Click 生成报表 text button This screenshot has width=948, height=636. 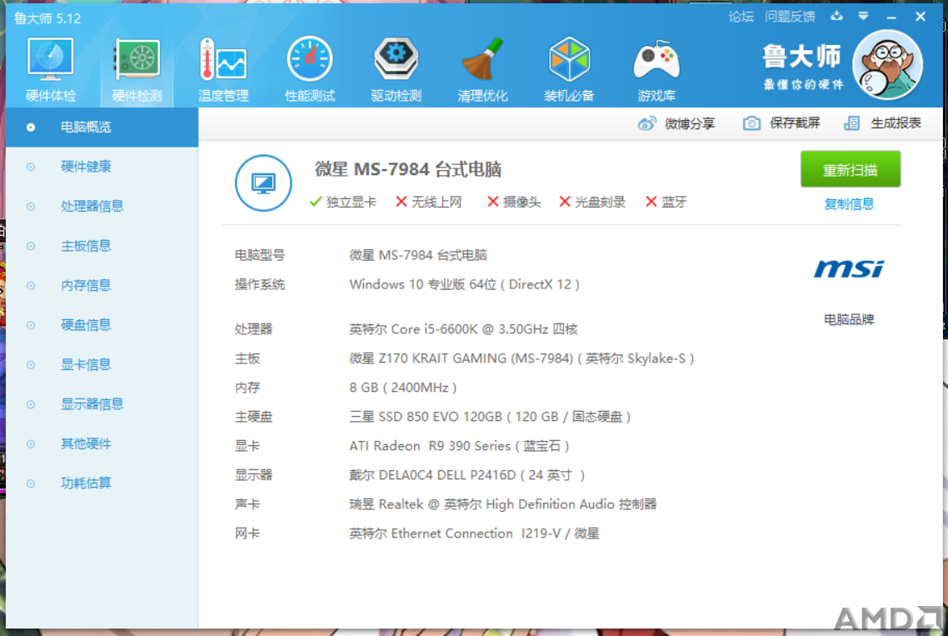point(896,123)
